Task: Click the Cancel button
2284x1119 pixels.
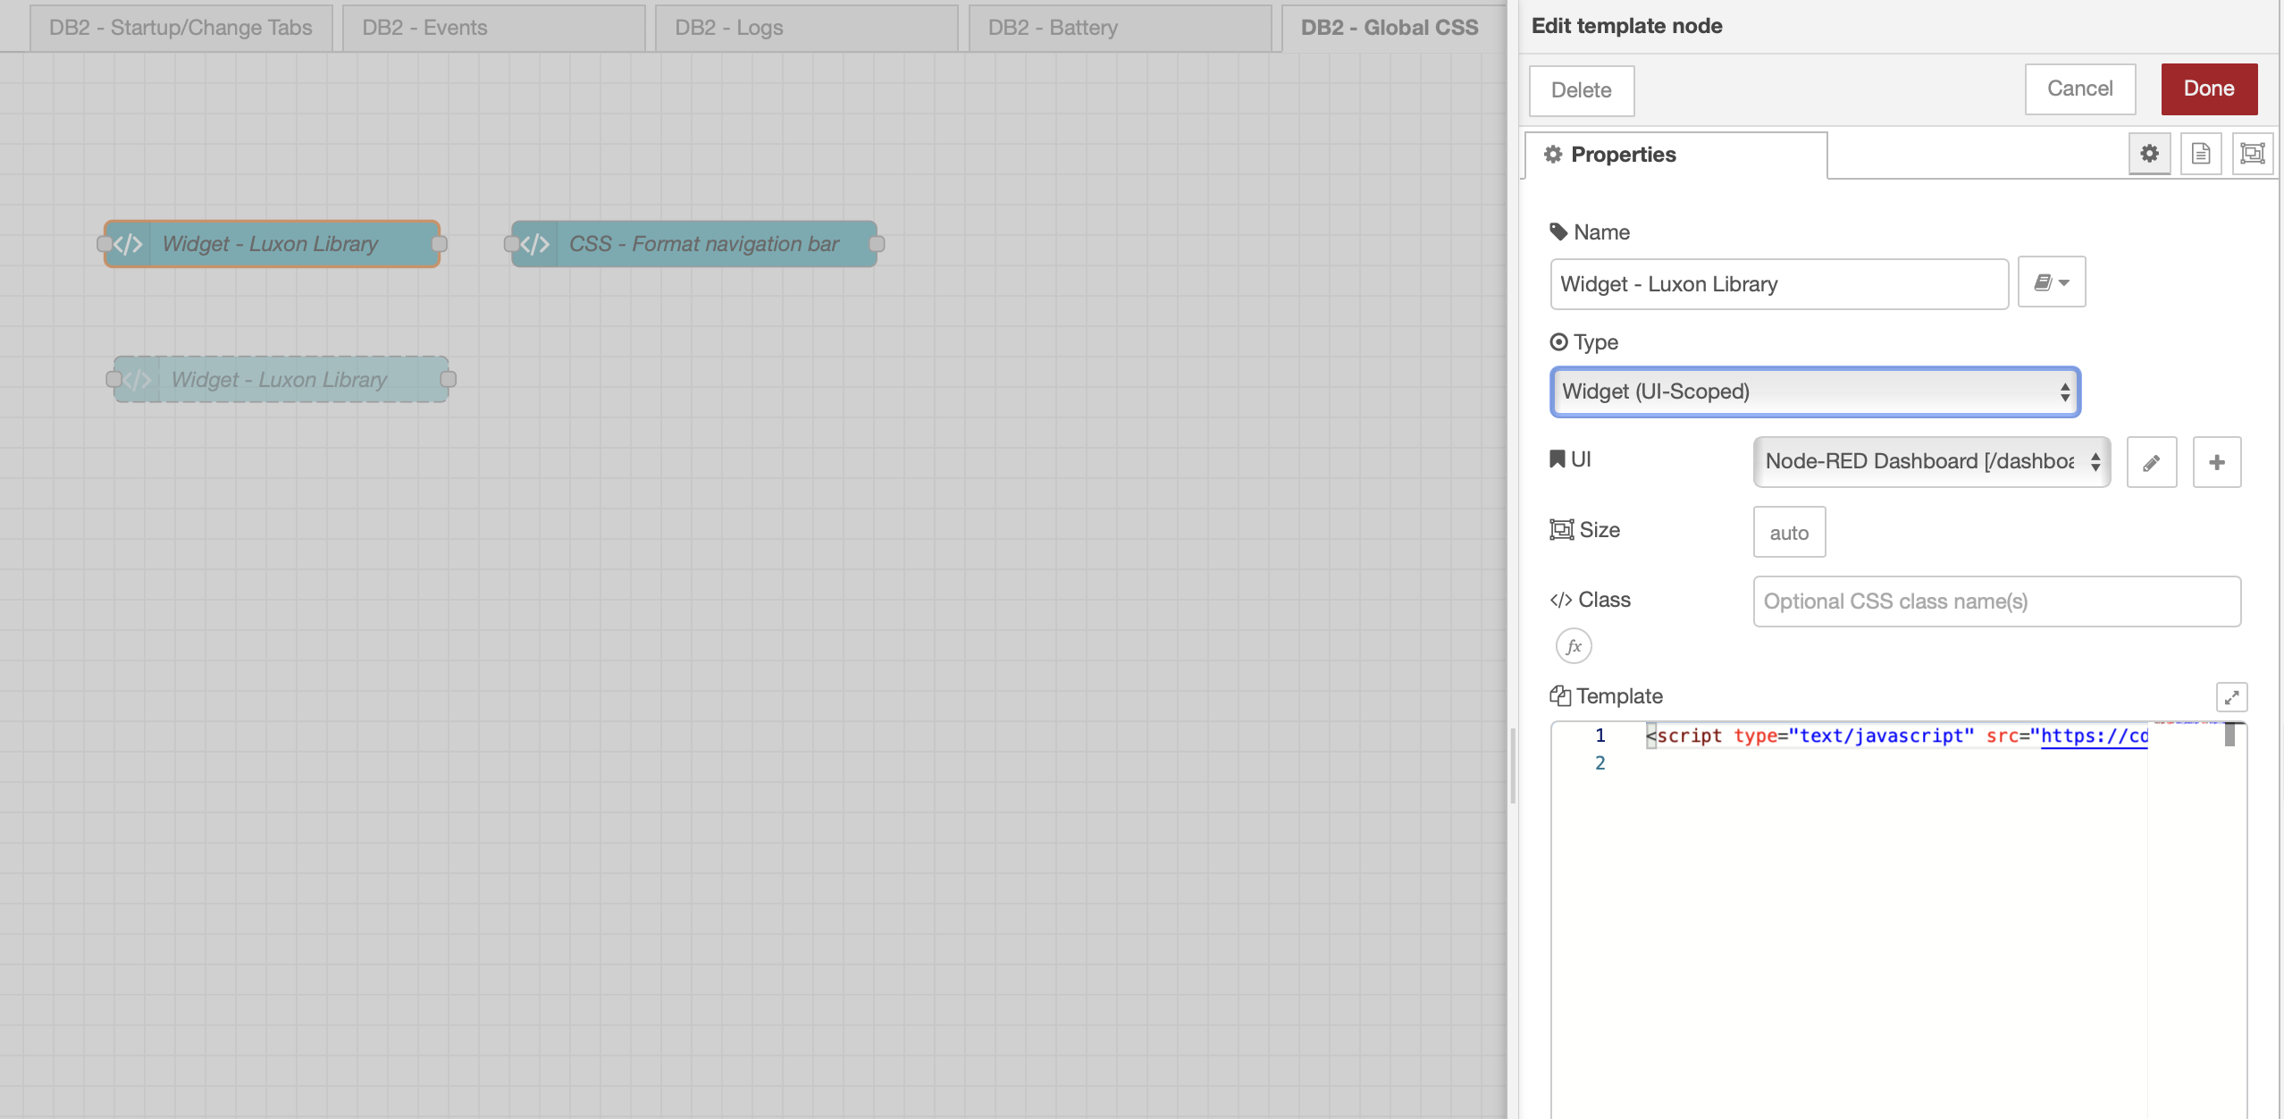Action: click(x=2079, y=88)
